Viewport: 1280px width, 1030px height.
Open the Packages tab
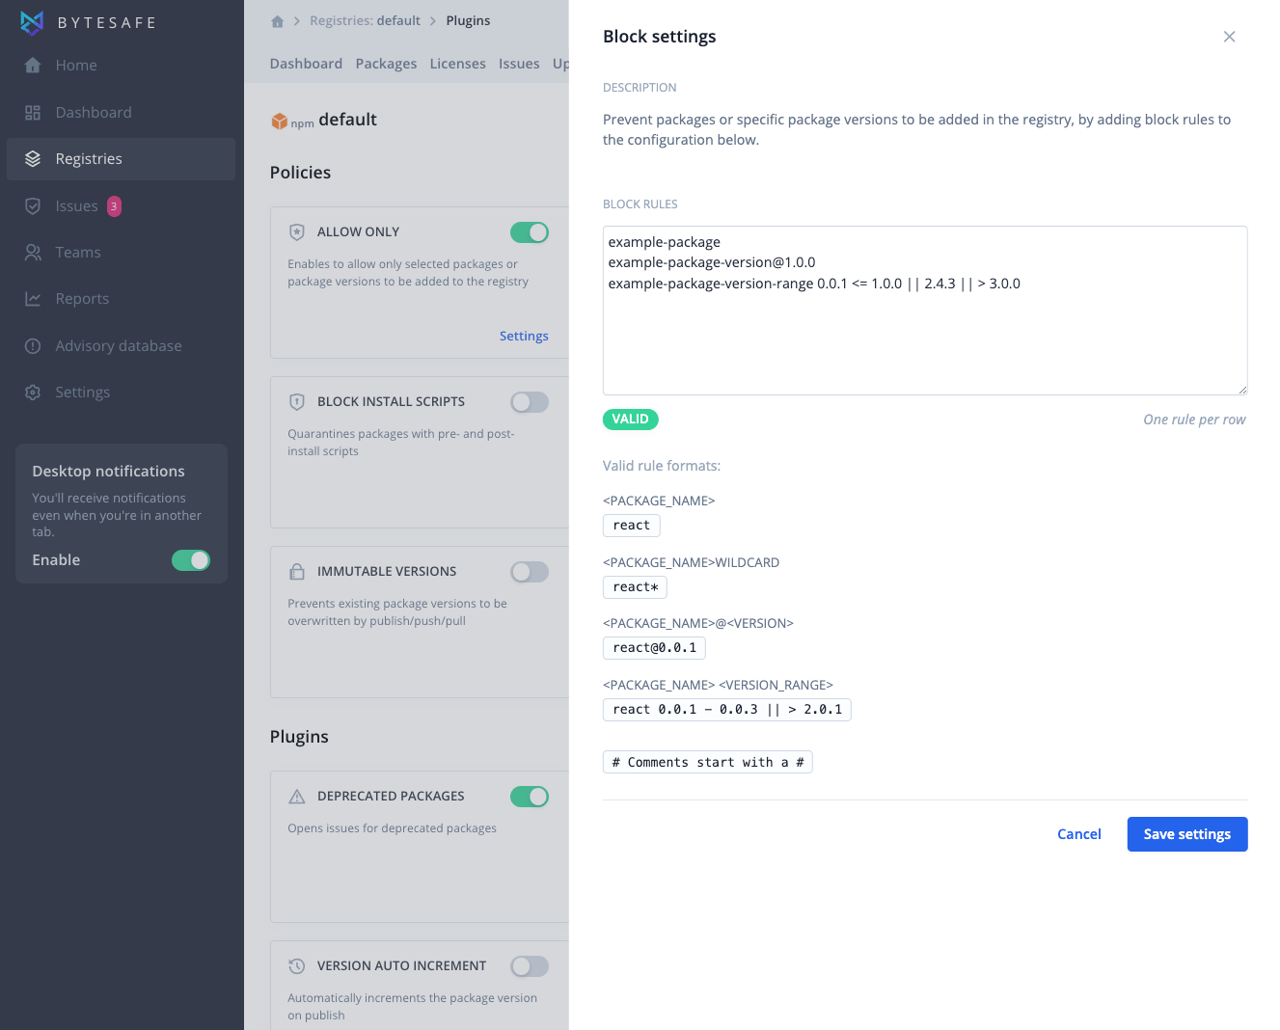coord(386,64)
